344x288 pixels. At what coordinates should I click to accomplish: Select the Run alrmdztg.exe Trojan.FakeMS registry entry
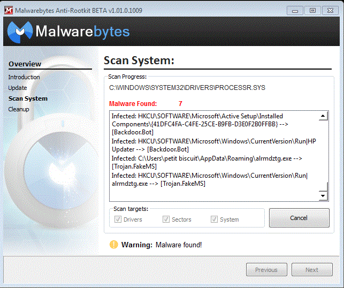click(x=210, y=179)
